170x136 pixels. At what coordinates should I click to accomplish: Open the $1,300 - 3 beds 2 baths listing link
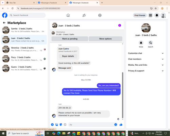pos(65,34)
